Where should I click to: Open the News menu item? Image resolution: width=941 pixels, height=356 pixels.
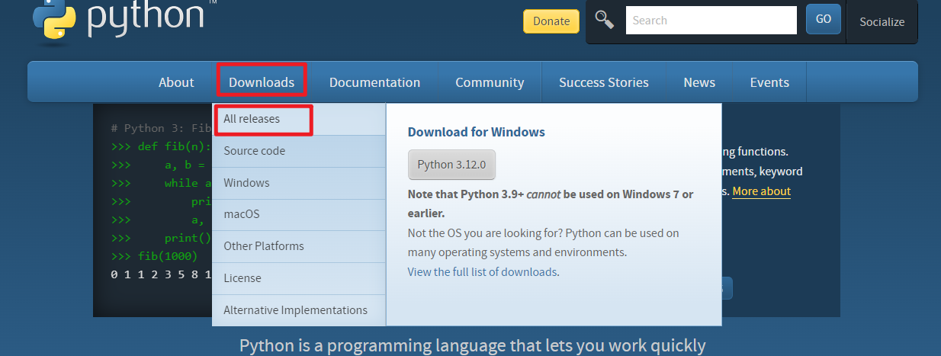pos(699,82)
